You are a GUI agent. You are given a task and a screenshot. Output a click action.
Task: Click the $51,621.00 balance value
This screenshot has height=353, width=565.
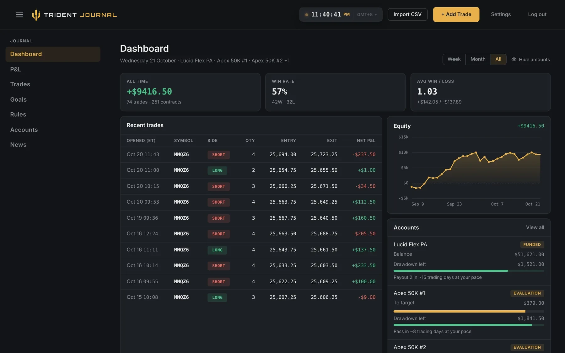[529, 254]
